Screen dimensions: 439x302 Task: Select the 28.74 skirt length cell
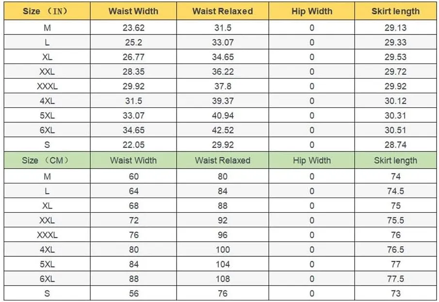point(395,145)
